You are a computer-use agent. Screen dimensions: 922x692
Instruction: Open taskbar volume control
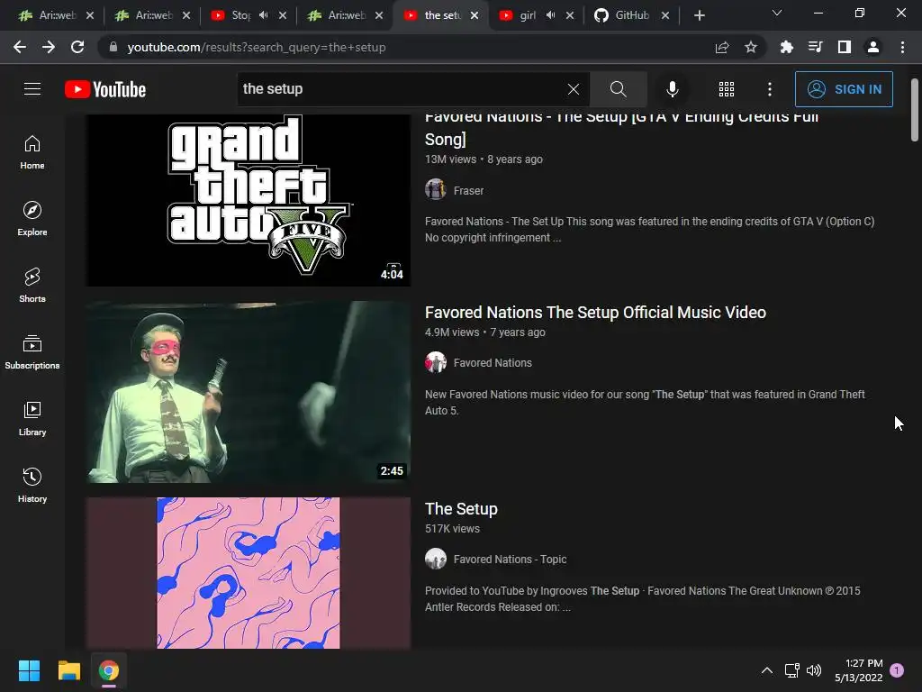pyautogui.click(x=814, y=670)
